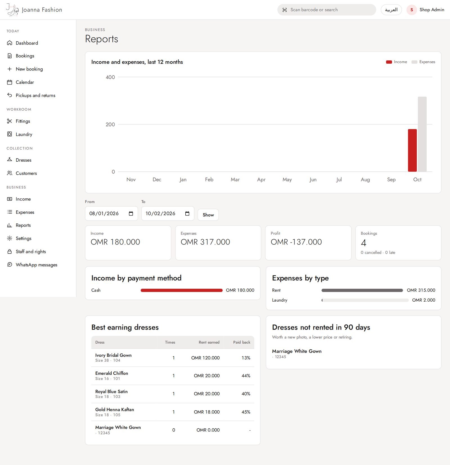Open the From date calendar picker
This screenshot has width=450, height=465.
(131, 213)
